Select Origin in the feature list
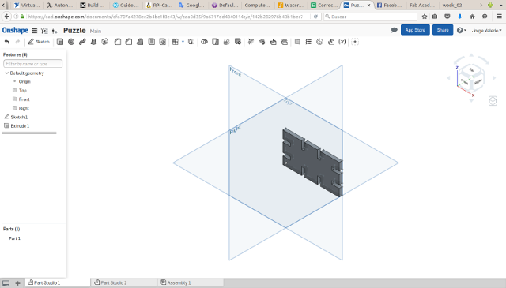The height and width of the screenshot is (288, 506). pyautogui.click(x=25, y=82)
